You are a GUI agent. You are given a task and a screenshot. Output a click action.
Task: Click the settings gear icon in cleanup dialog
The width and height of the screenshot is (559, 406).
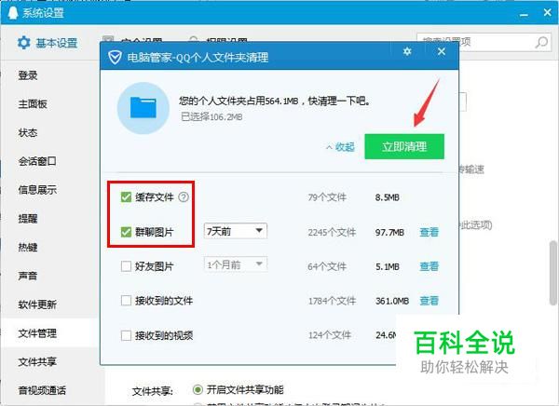pos(407,52)
